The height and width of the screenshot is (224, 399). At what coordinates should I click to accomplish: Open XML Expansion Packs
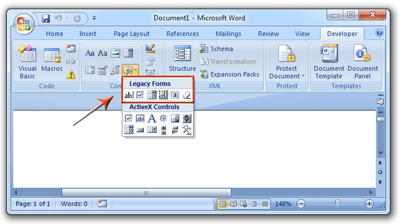(230, 74)
